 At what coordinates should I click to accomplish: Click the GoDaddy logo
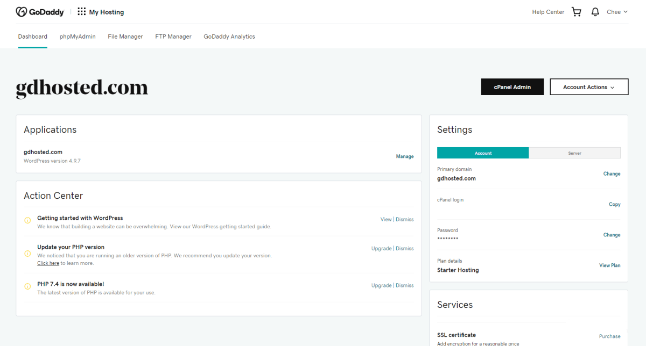[x=40, y=12]
